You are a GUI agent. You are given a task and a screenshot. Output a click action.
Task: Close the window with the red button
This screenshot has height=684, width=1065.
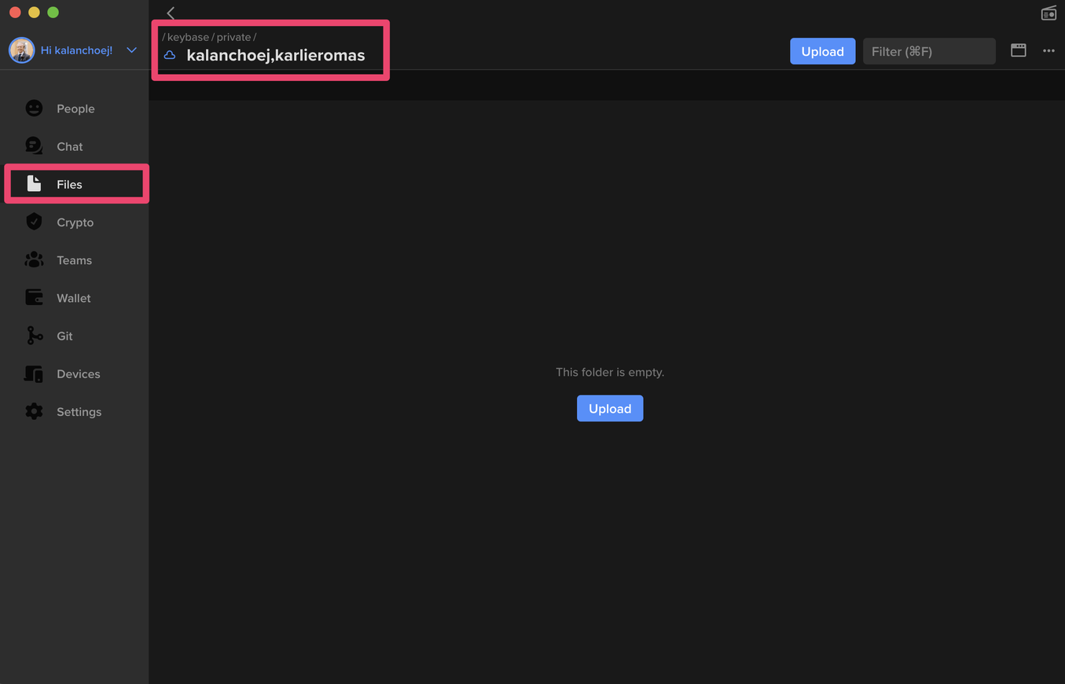(x=15, y=13)
